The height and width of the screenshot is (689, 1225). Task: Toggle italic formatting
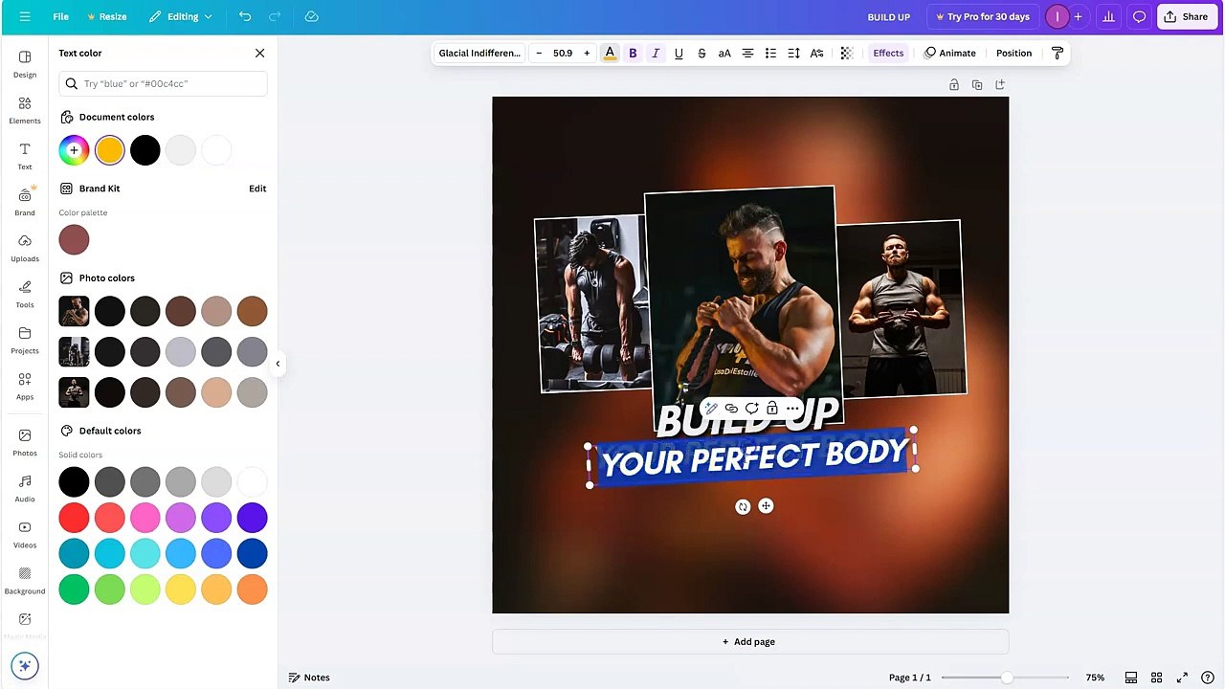coord(656,53)
